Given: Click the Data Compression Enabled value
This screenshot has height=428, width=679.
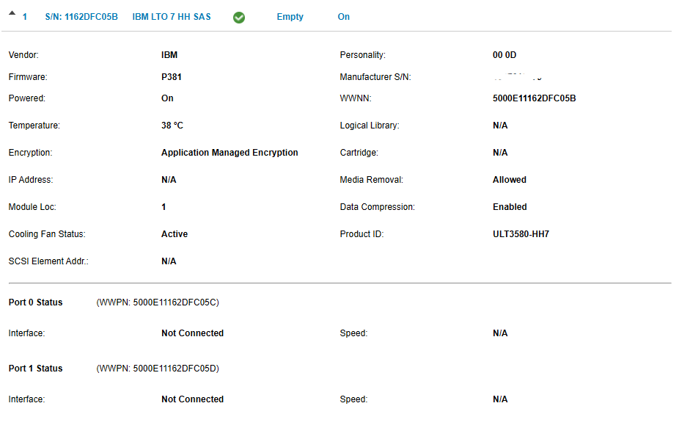Looking at the screenshot, I should click(x=510, y=206).
